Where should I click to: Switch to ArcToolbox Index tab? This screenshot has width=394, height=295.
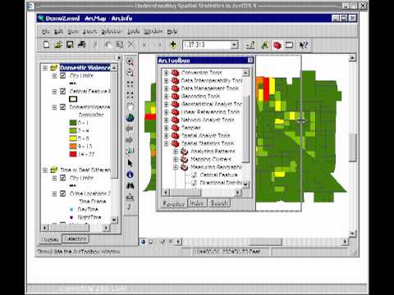197,203
